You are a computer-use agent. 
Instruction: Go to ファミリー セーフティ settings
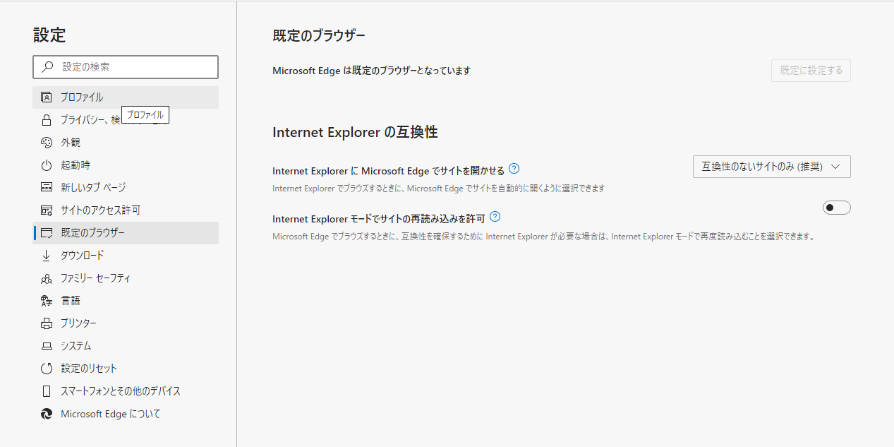pos(126,278)
